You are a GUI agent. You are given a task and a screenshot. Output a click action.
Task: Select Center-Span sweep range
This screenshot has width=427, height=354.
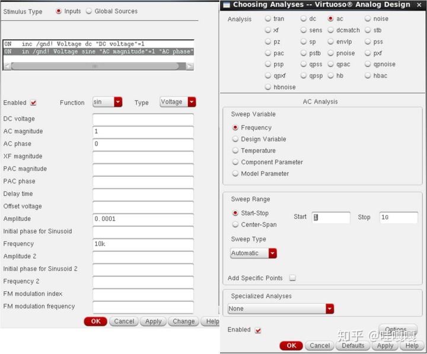235,224
